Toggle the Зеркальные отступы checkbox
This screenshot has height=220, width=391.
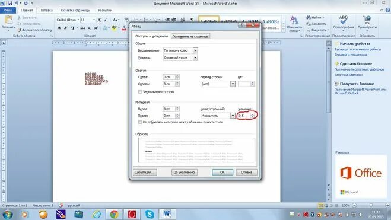point(140,92)
